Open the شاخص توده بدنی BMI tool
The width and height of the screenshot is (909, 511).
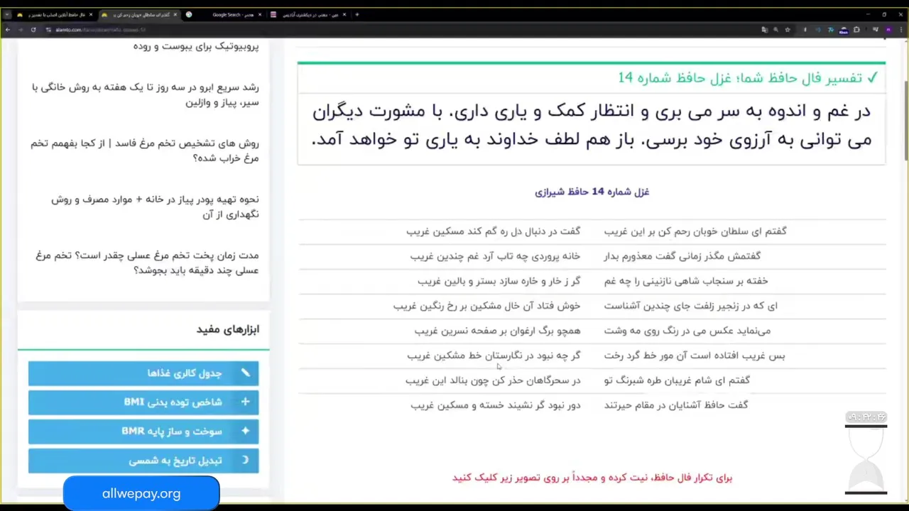(143, 402)
